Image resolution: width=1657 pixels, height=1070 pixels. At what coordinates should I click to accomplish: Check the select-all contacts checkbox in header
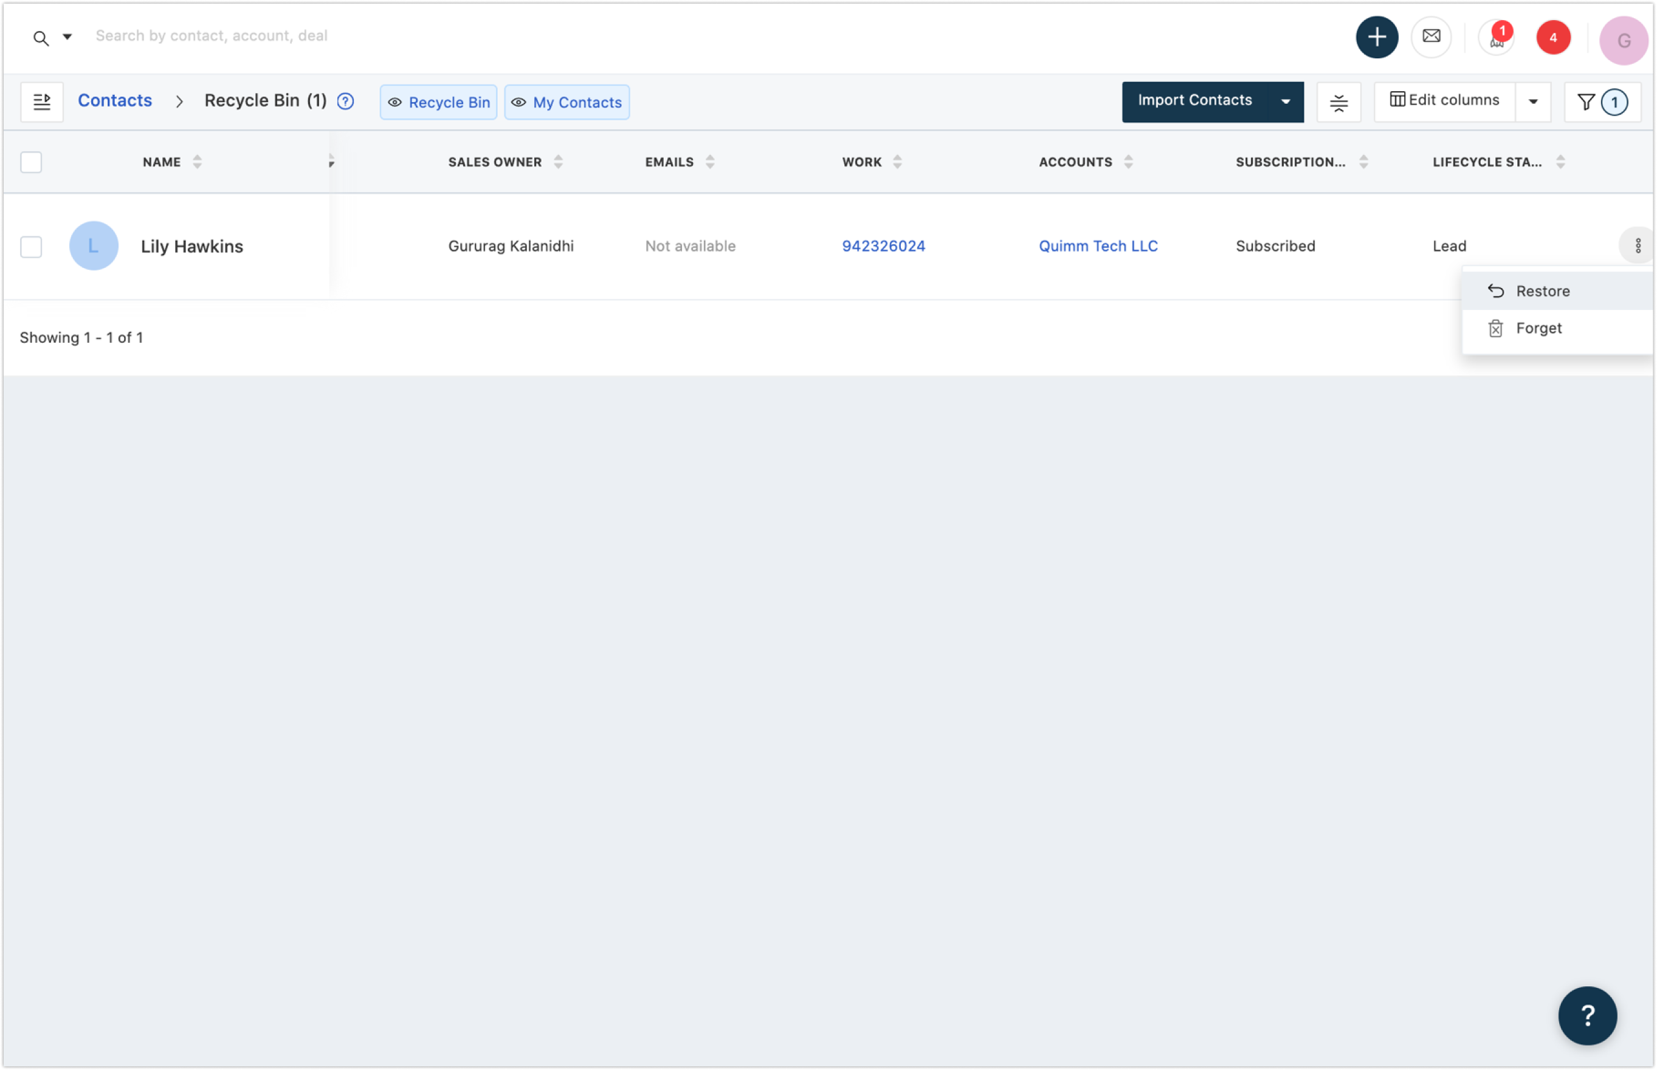click(x=30, y=162)
